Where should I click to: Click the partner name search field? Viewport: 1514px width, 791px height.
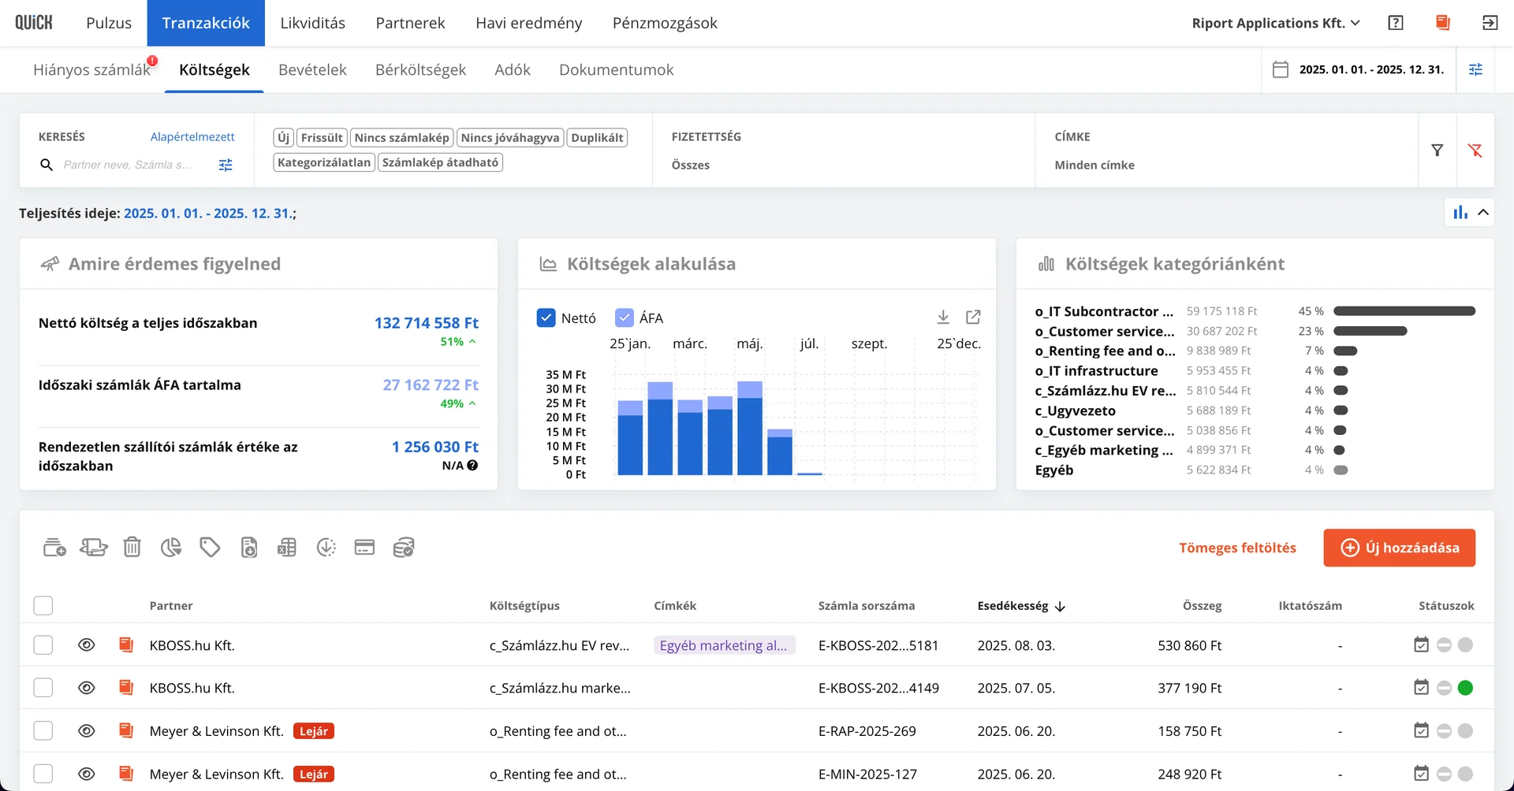point(128,165)
